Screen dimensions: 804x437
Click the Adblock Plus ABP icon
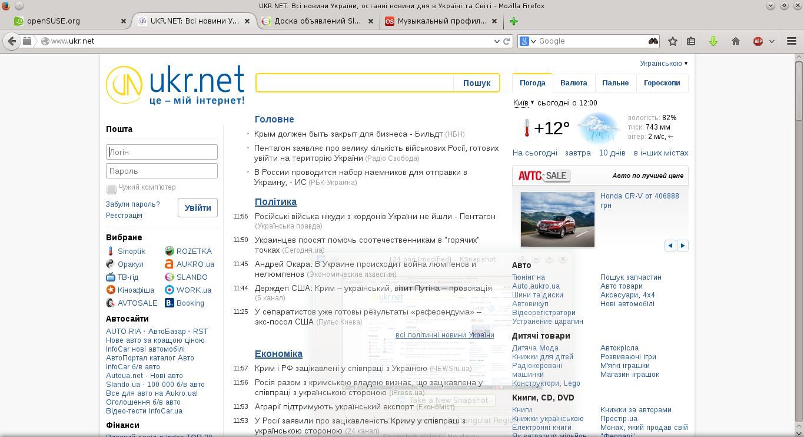click(758, 41)
